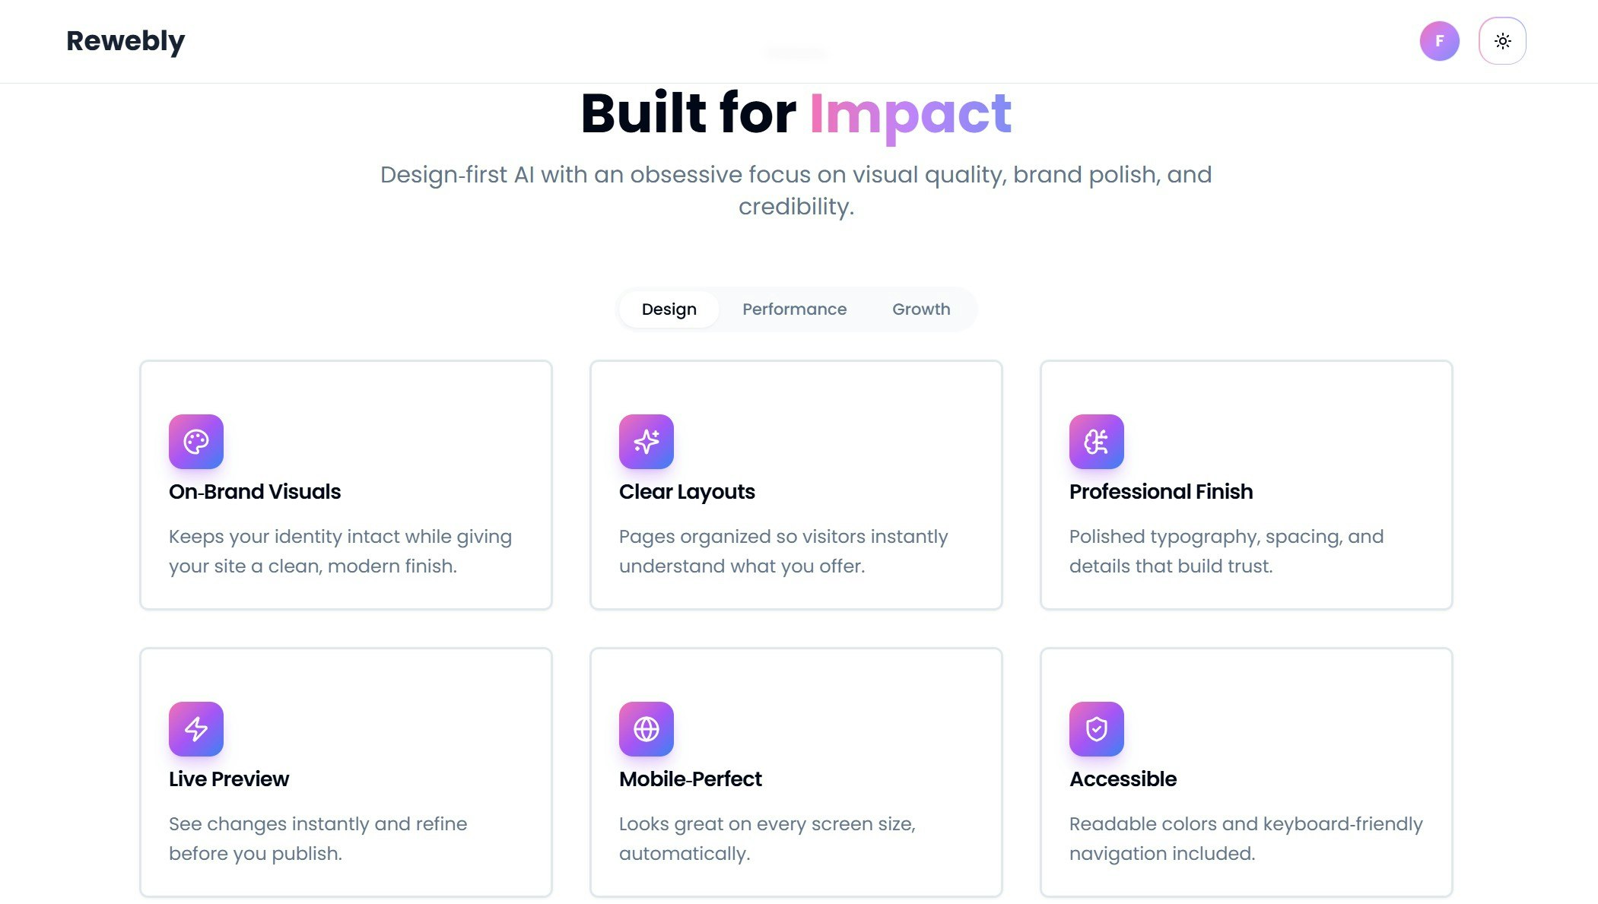Click the Professional Finish heading
The image size is (1598, 904).
pyautogui.click(x=1161, y=492)
